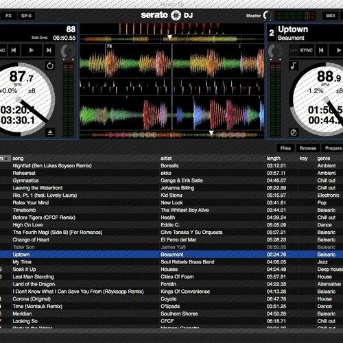Adjust the deck 2 gain knob

pyautogui.click(x=275, y=52)
